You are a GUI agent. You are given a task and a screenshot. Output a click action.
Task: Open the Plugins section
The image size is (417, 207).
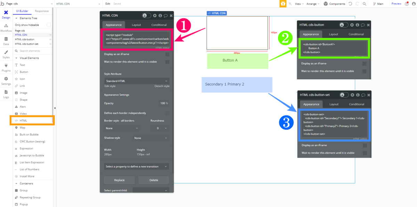pyautogui.click(x=6, y=67)
